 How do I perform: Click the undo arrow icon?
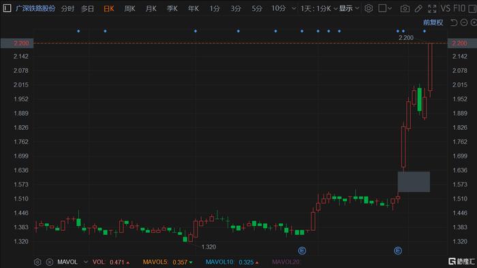point(454,22)
